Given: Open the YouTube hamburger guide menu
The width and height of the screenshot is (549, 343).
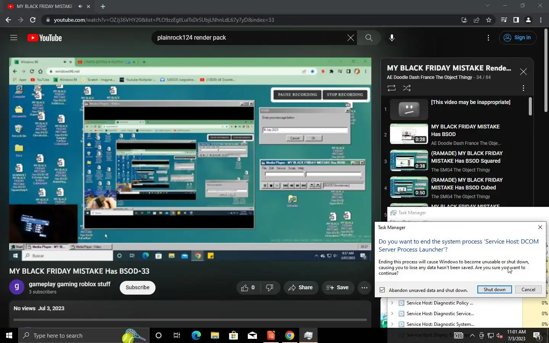Looking at the screenshot, I should [14, 37].
